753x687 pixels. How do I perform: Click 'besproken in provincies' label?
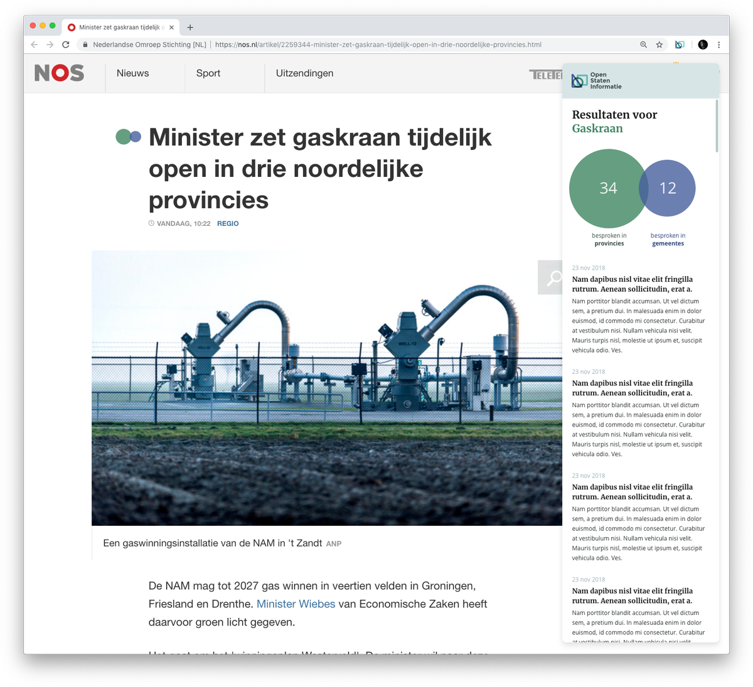pyautogui.click(x=609, y=240)
